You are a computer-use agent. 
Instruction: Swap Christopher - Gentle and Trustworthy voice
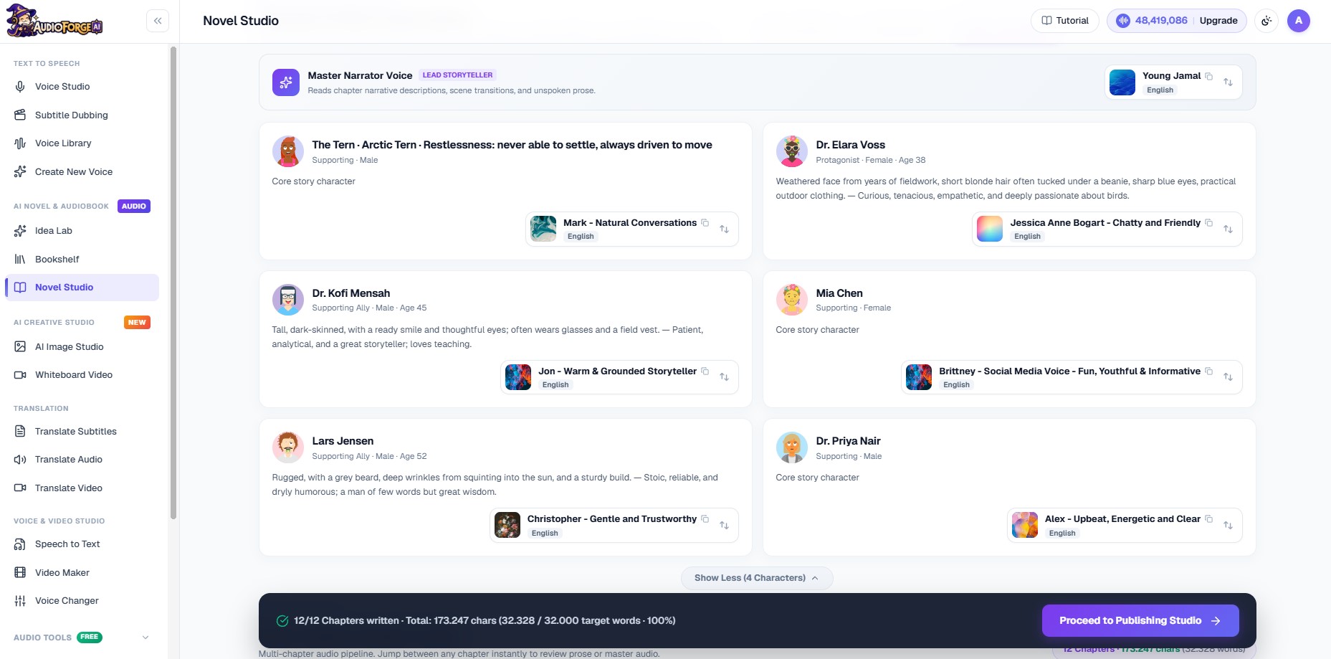[724, 526]
